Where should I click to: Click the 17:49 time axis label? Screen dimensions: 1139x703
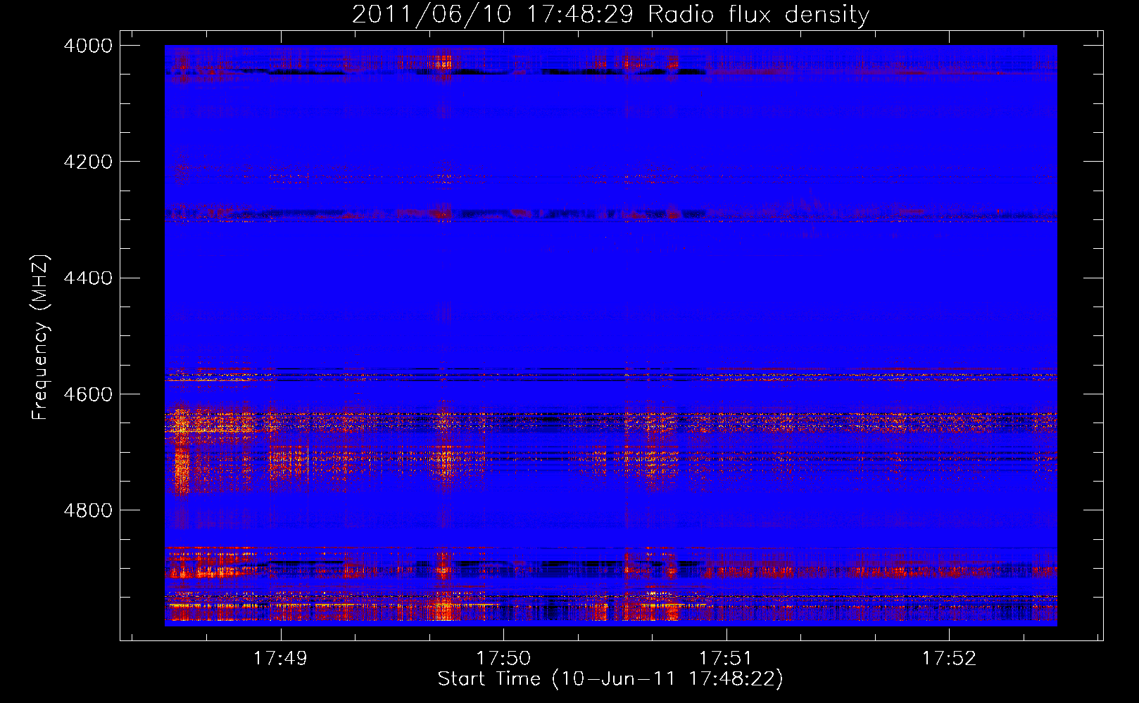click(x=280, y=659)
